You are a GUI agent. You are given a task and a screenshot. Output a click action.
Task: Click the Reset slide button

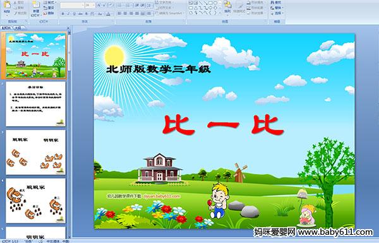[x=49, y=8]
